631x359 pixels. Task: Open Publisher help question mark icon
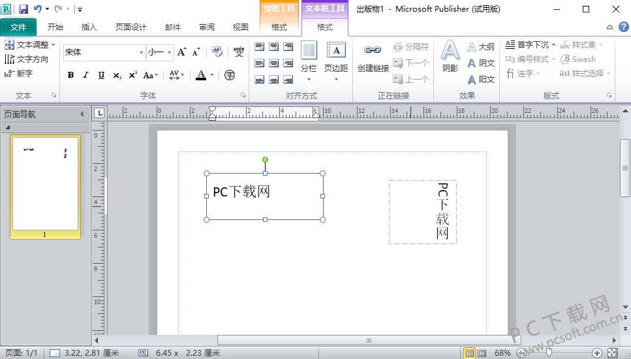[x=623, y=27]
